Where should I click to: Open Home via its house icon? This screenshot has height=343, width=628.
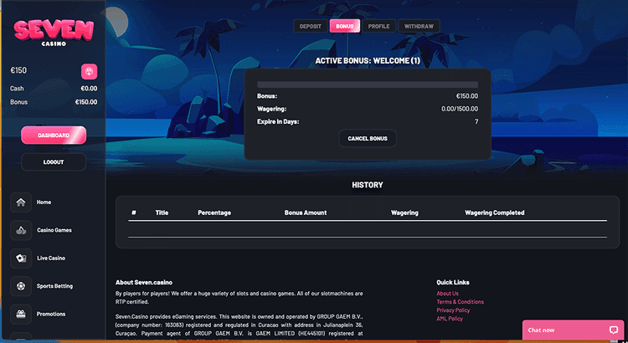[21, 202]
